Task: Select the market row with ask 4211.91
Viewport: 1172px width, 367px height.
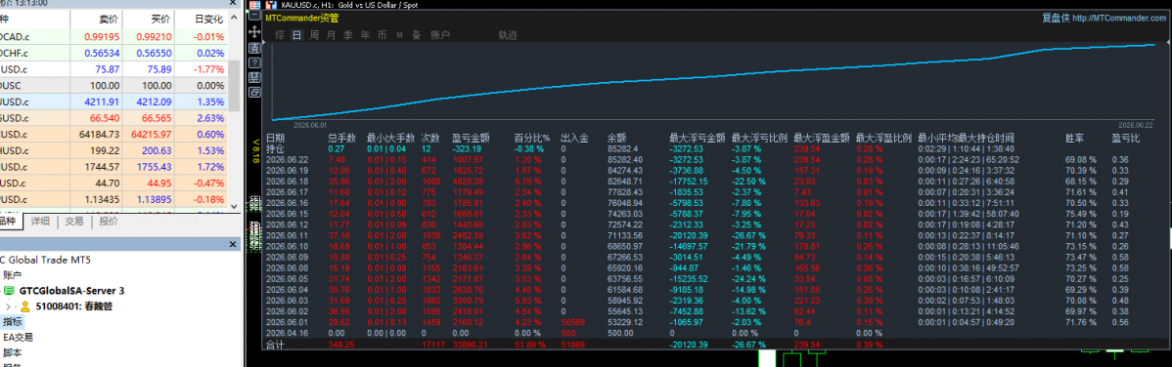Action: pyautogui.click(x=113, y=102)
